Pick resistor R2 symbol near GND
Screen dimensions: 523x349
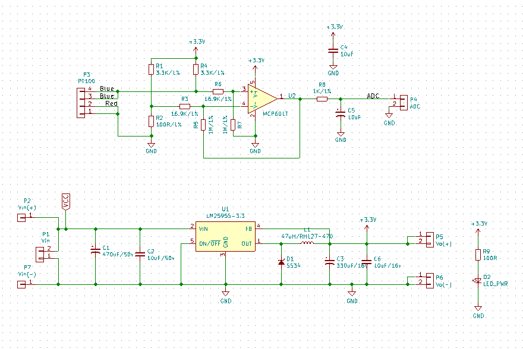[x=151, y=121]
